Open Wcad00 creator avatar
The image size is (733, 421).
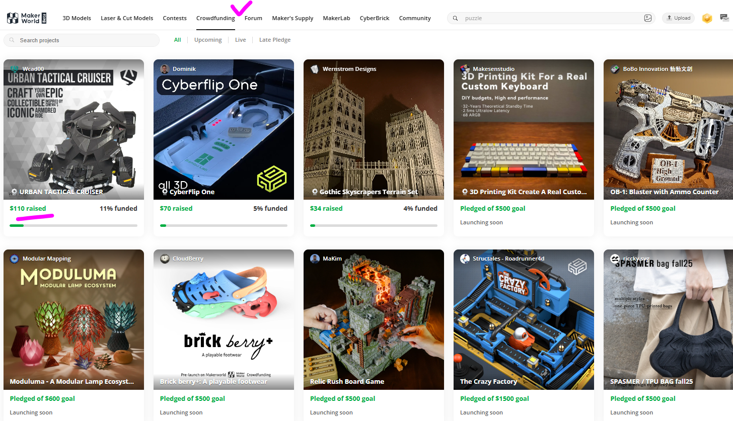(14, 69)
